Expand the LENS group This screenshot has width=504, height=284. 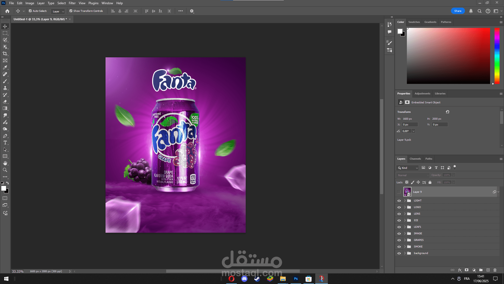click(x=405, y=214)
